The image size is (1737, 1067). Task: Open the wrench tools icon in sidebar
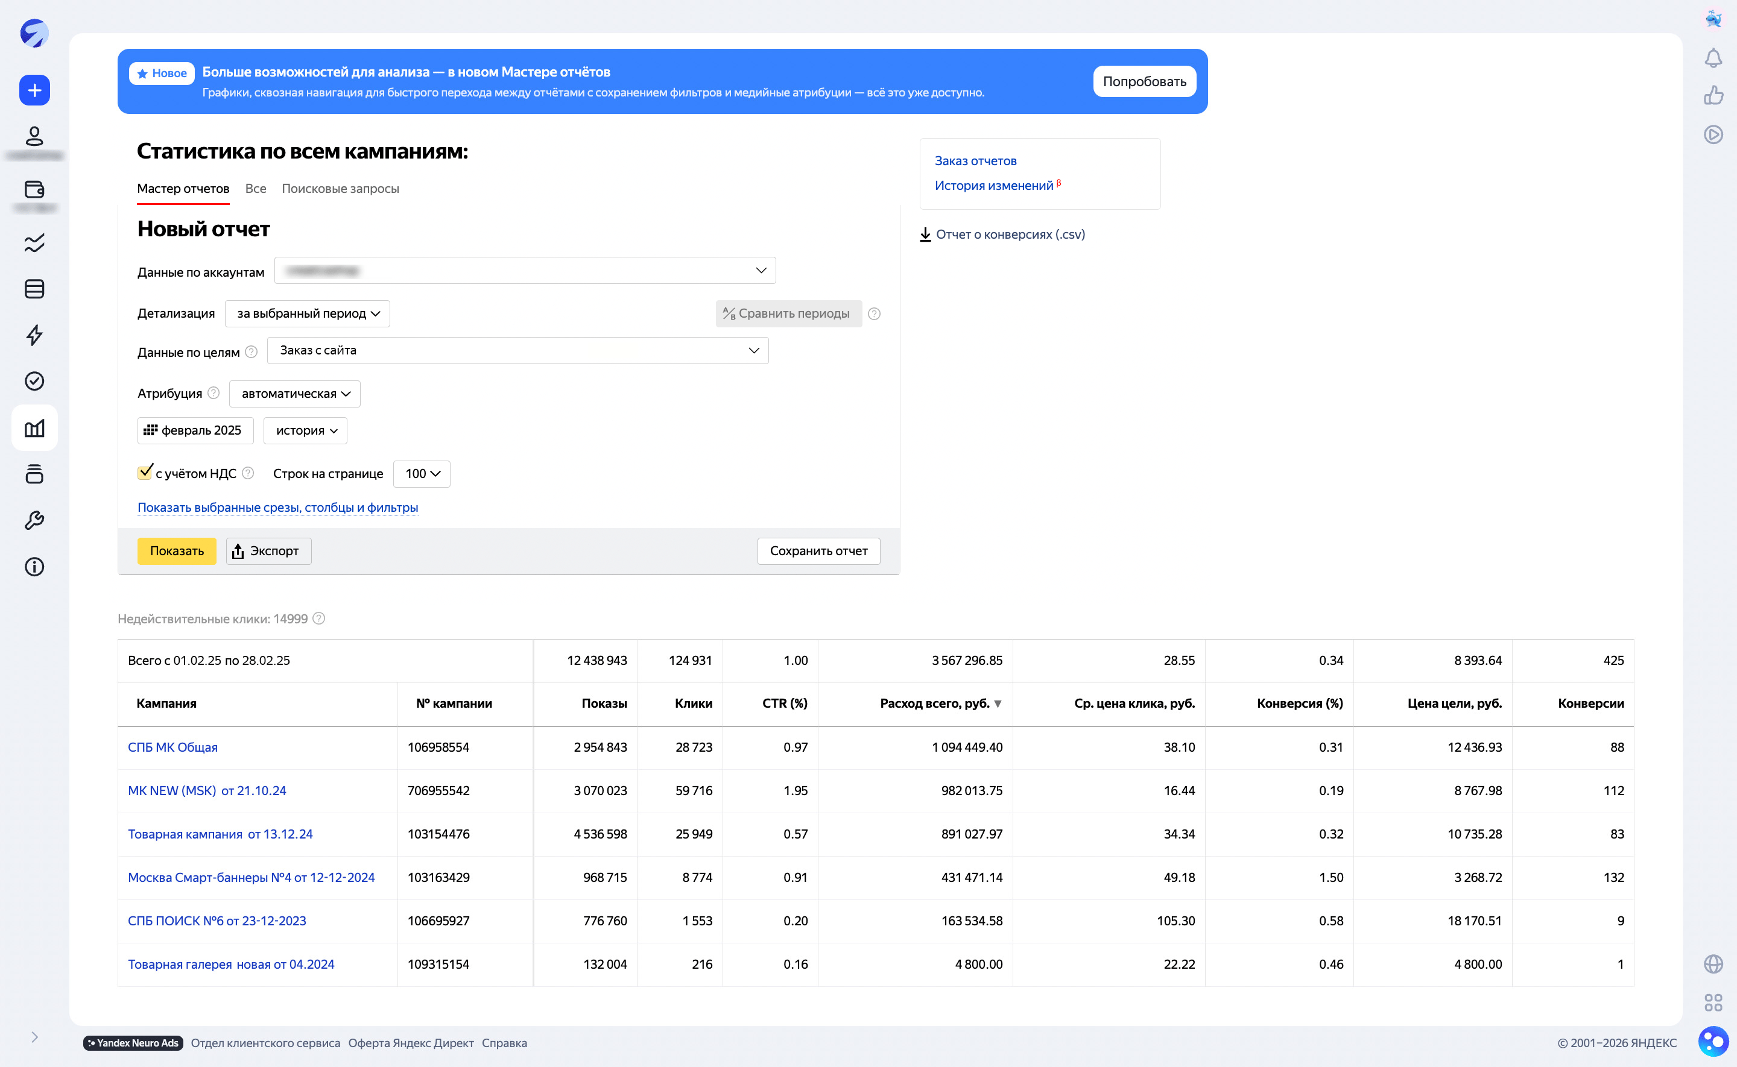(x=34, y=521)
